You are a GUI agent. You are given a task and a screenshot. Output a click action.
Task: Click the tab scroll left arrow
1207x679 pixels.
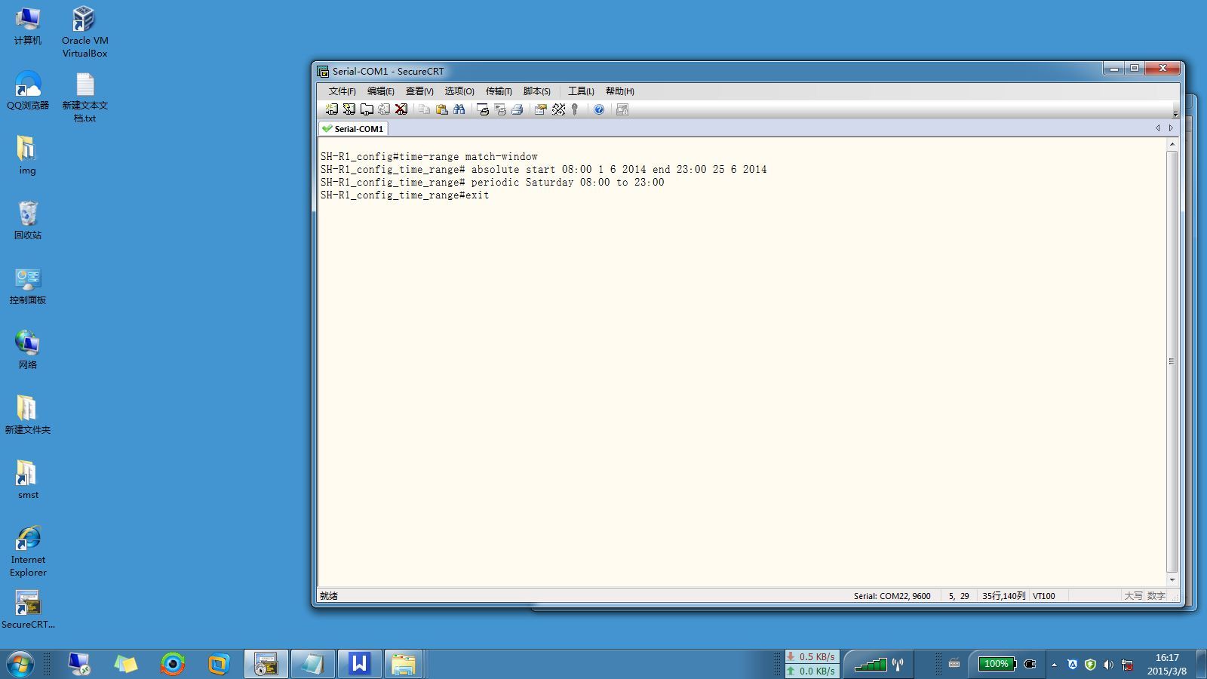point(1158,128)
